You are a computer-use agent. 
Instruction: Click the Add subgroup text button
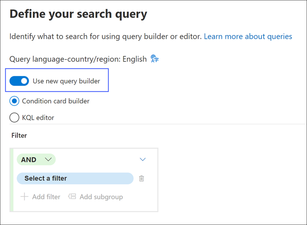pyautogui.click(x=101, y=197)
